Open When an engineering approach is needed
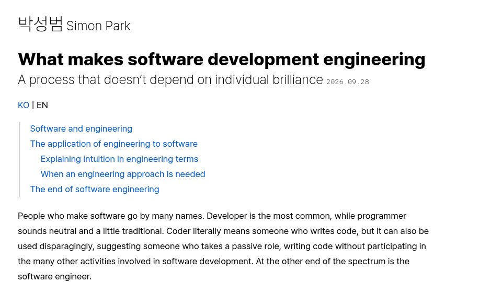The height and width of the screenshot is (282, 502). (122, 174)
